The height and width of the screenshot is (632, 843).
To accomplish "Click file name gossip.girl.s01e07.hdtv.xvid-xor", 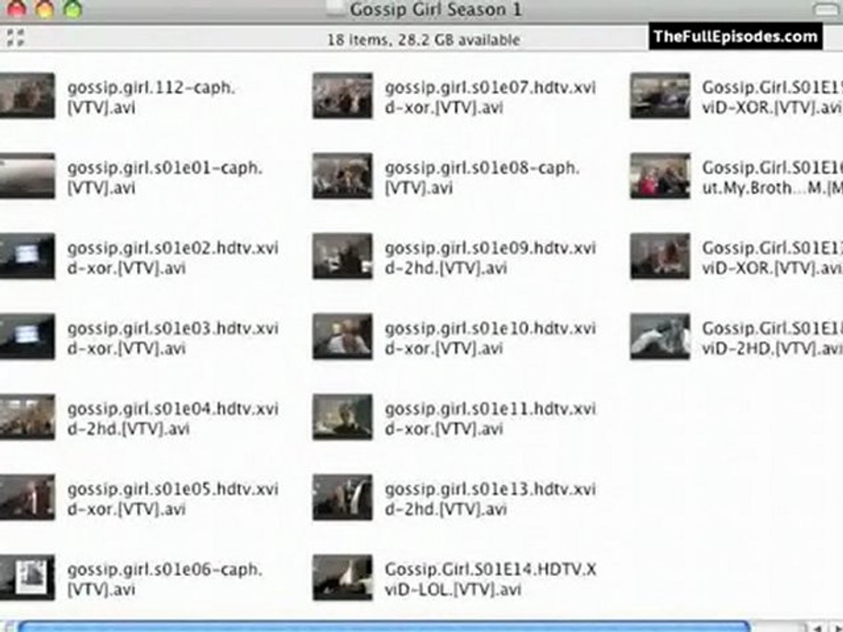I will tap(490, 98).
